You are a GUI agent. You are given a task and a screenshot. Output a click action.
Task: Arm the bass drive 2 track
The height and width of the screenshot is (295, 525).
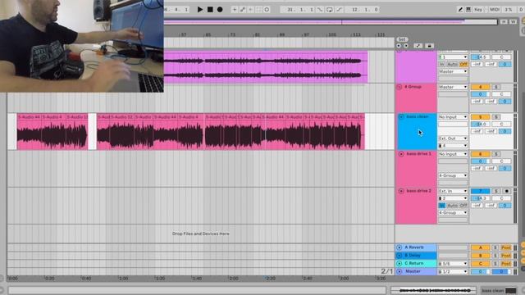507,191
